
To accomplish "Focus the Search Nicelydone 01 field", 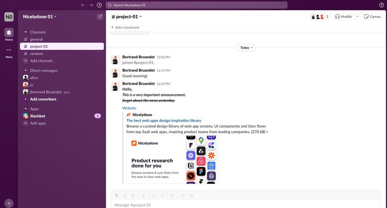I will tap(197, 5).
